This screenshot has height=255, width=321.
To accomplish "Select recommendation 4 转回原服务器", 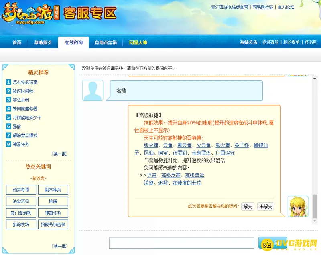I will pos(25,109).
